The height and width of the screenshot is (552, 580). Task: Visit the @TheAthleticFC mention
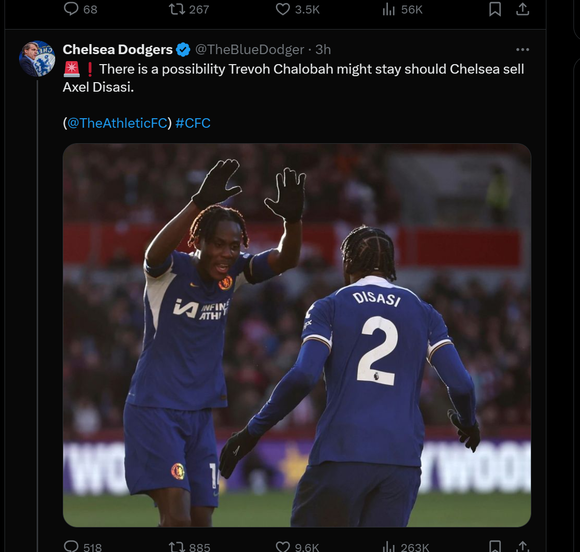pos(117,123)
